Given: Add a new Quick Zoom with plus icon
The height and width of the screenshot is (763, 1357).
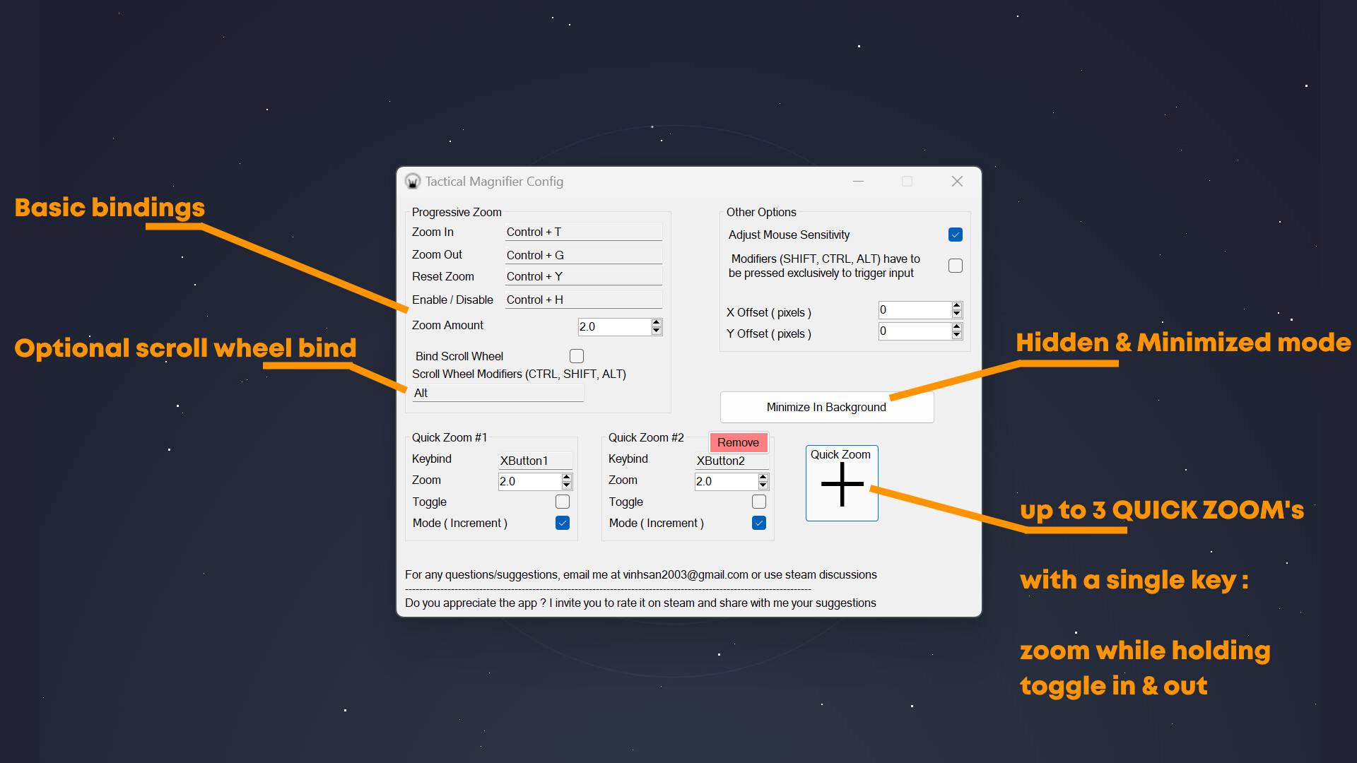Looking at the screenshot, I should (842, 484).
